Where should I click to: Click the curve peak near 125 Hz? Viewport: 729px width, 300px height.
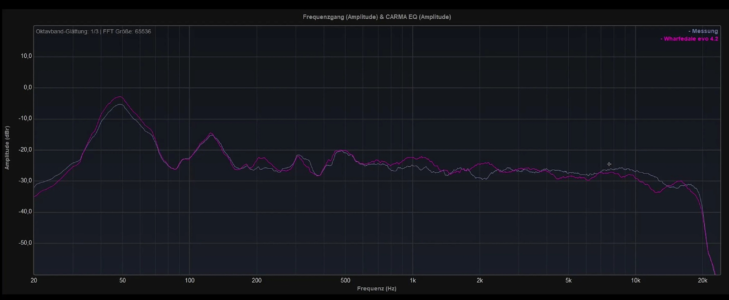point(211,133)
